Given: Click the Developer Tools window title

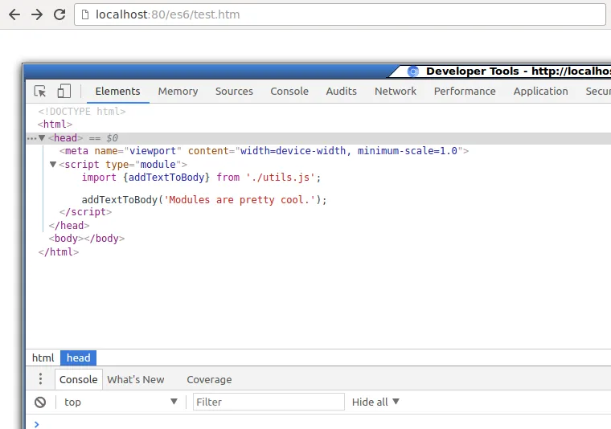Looking at the screenshot, I should click(519, 71).
